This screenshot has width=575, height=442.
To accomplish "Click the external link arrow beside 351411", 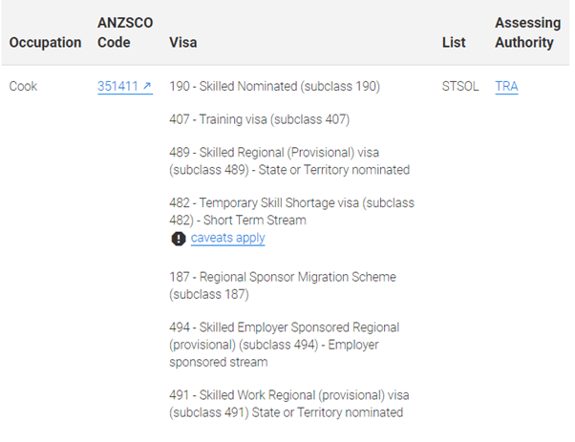I will click(147, 86).
